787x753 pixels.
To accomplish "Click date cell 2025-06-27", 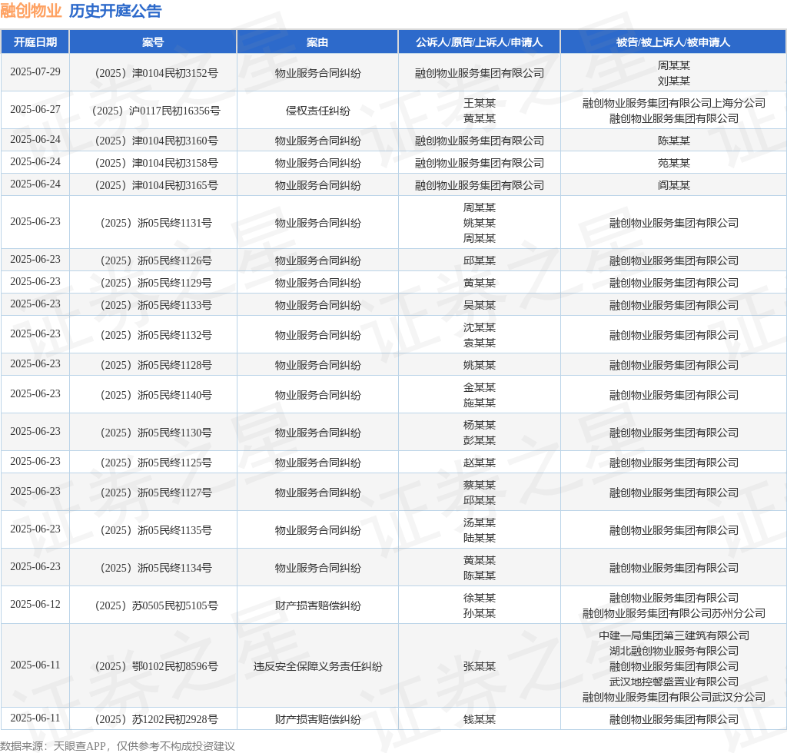I will coord(35,110).
